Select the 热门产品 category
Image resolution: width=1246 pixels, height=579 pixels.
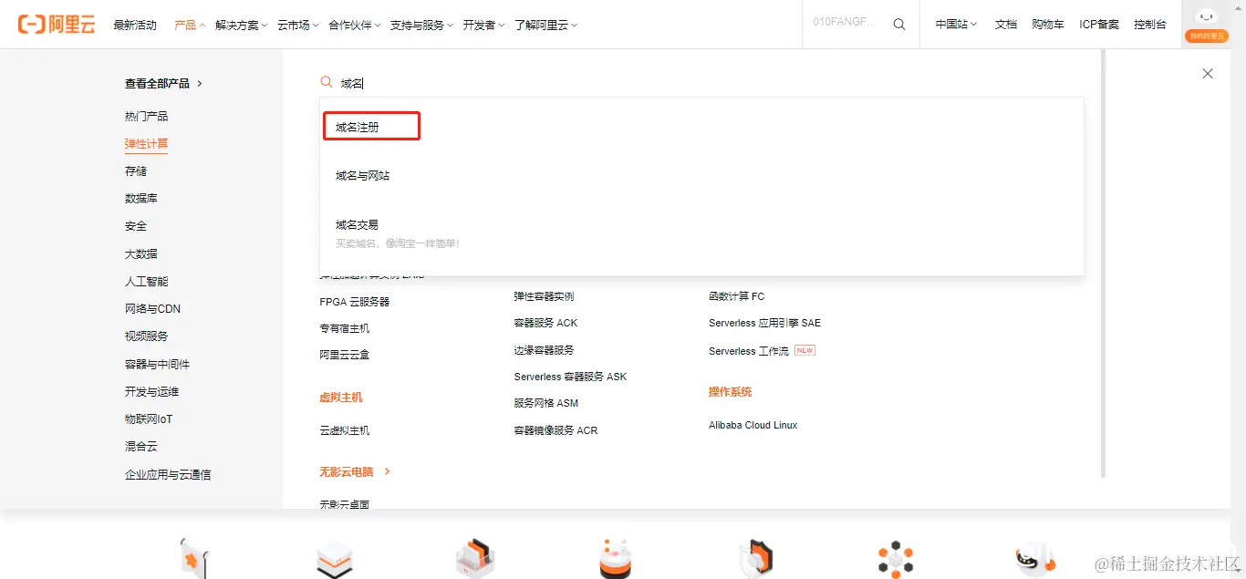click(146, 116)
